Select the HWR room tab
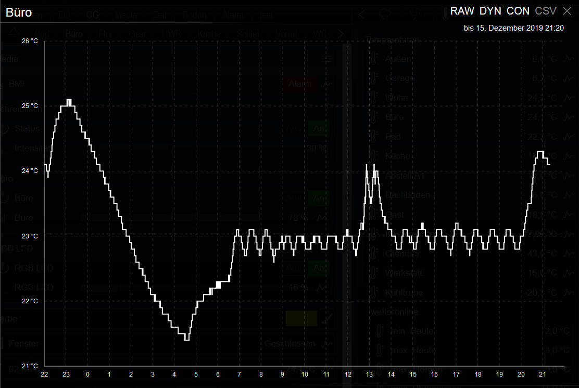The height and width of the screenshot is (388, 579). pos(171,34)
